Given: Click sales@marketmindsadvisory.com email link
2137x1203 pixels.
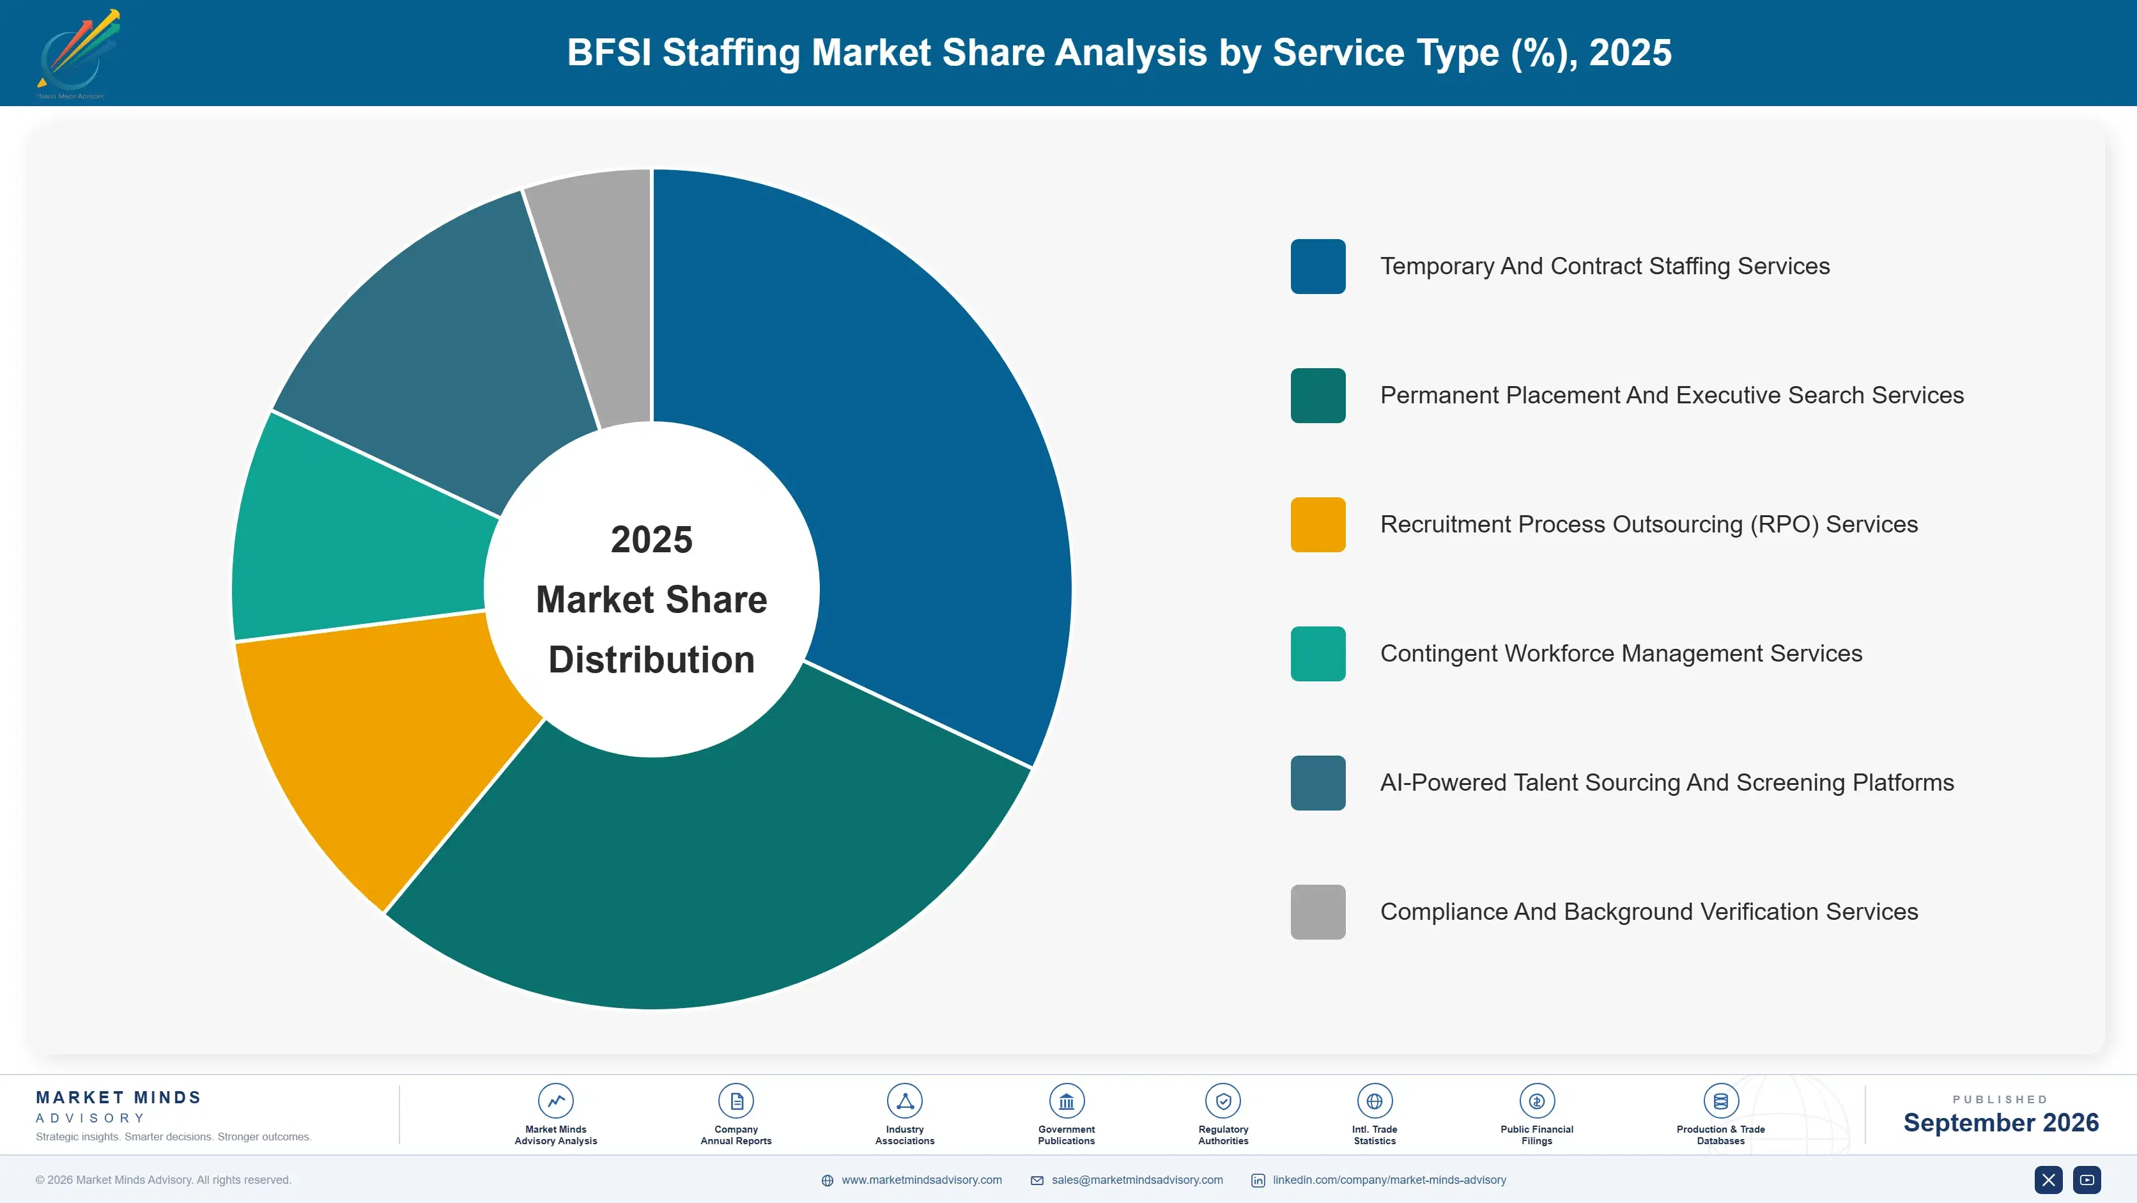Looking at the screenshot, I should pos(1138,1180).
